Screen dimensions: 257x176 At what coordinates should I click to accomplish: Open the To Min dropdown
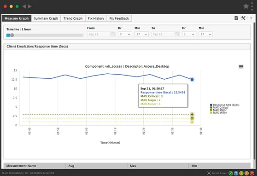pyautogui.click(x=206, y=34)
